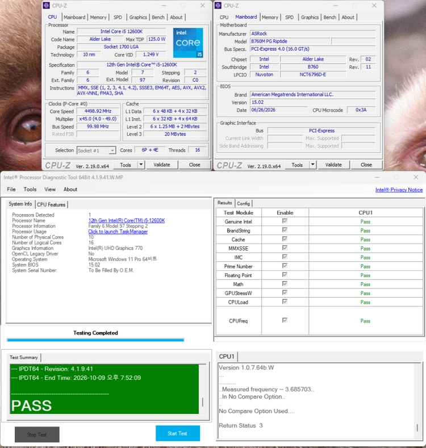Click the Intel Core i5 logo badge
The image size is (426, 448).
tap(188, 43)
